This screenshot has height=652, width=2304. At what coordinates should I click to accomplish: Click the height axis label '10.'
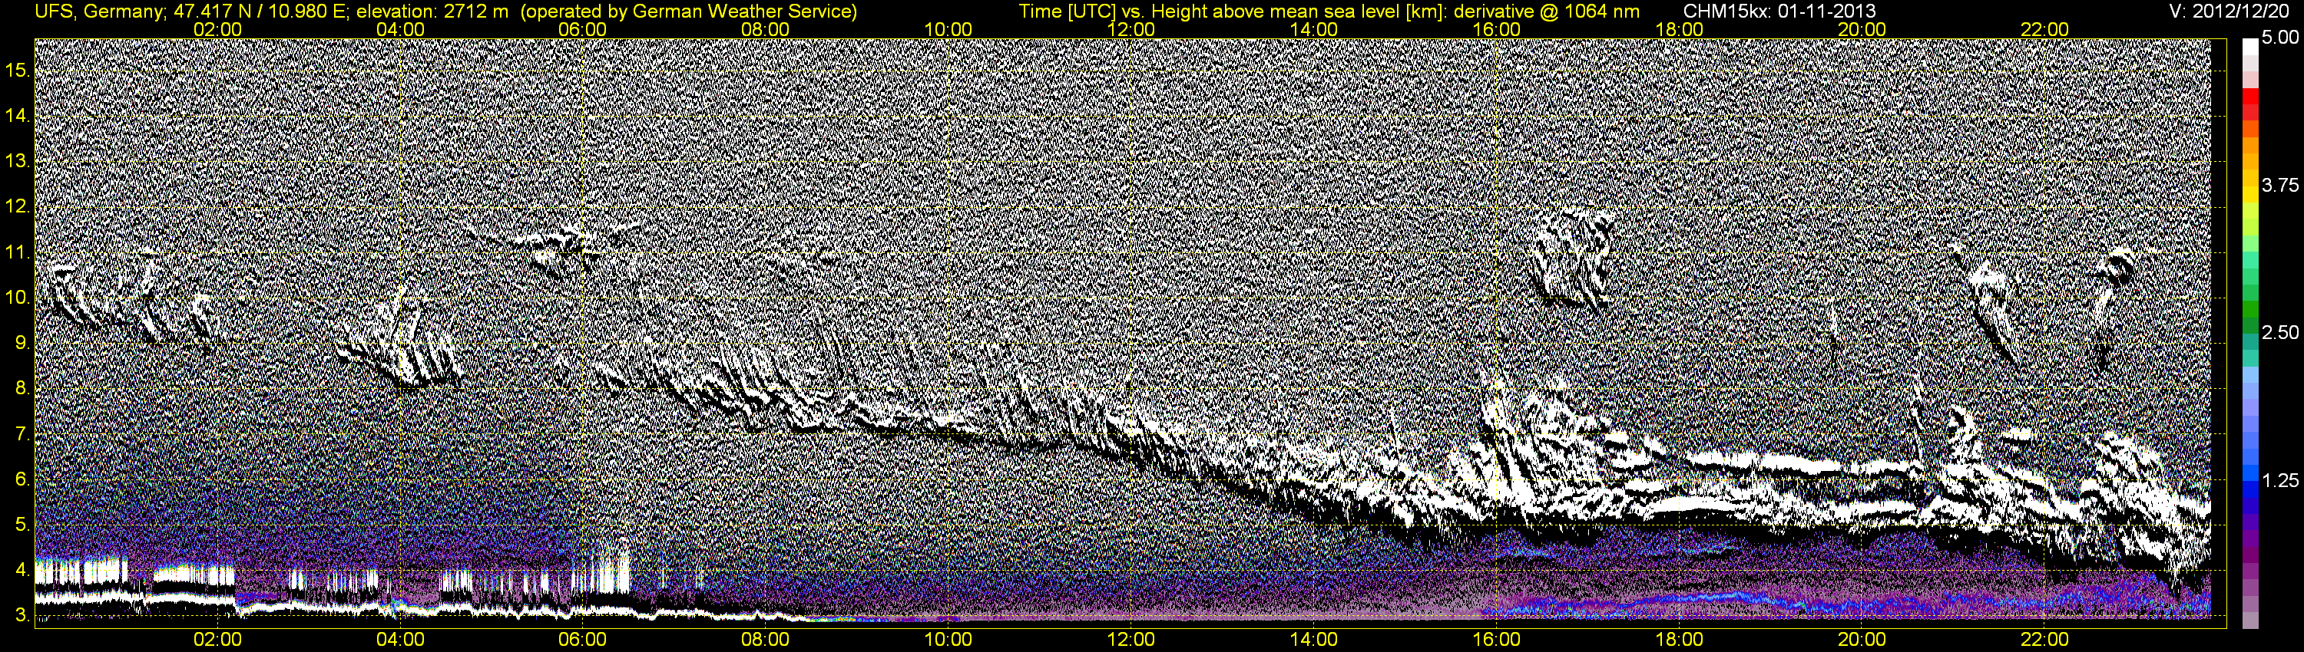[18, 298]
